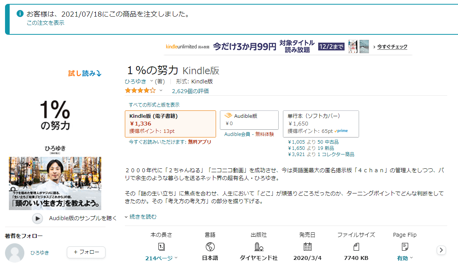Click the Kindle Unlimited 99円 banner
This screenshot has height=268, width=458.
(x=289, y=46)
